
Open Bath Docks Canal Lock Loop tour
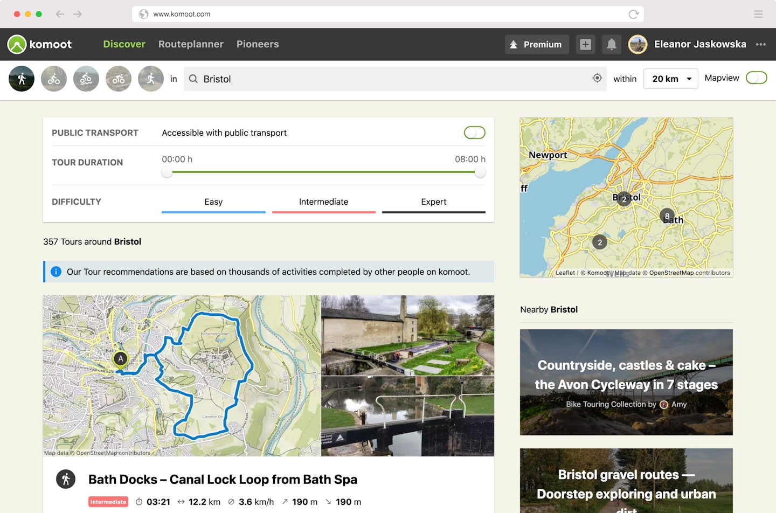coord(223,479)
